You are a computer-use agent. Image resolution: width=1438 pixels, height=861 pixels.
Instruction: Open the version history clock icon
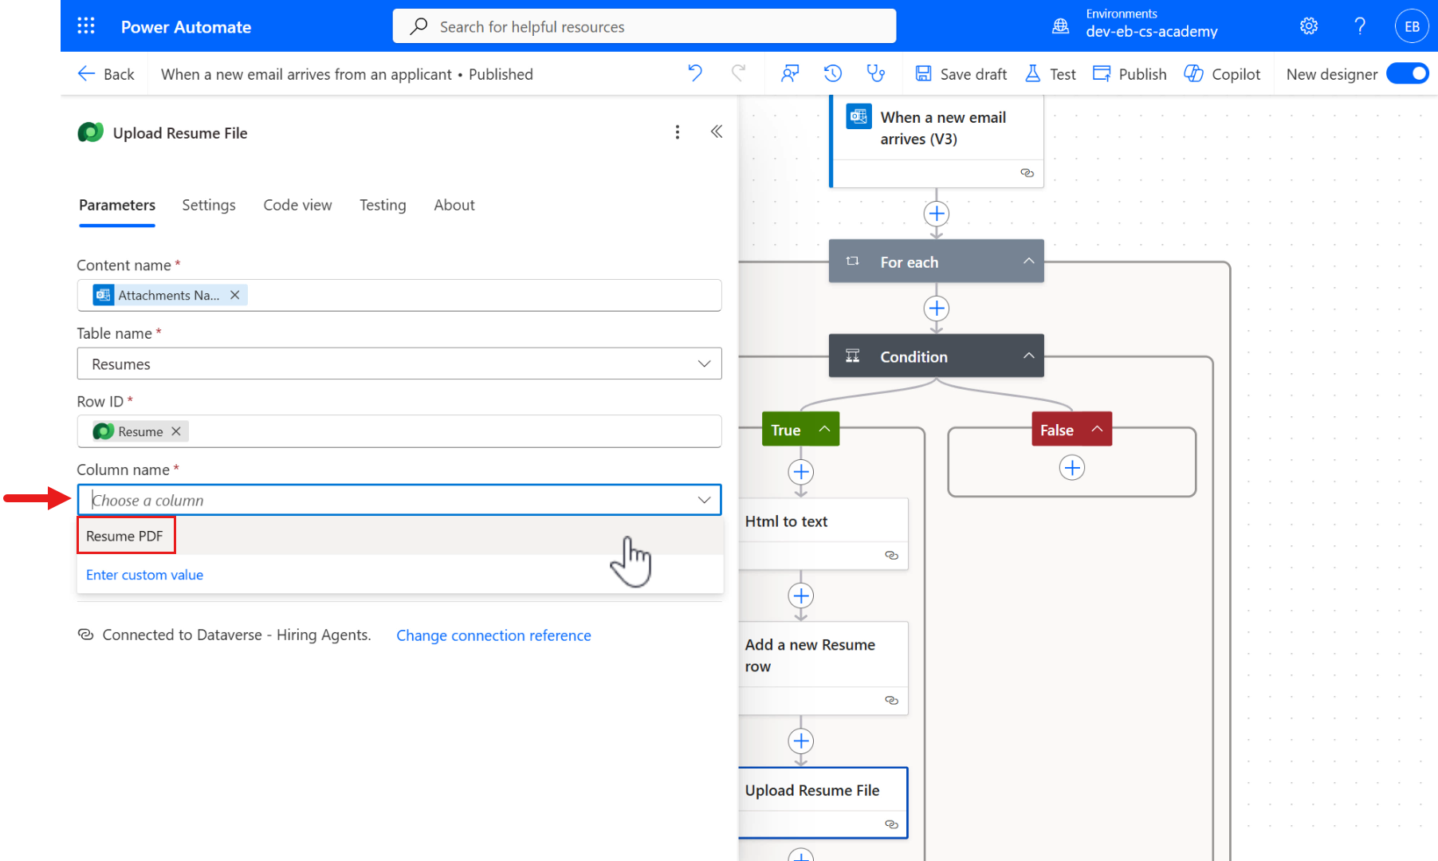[x=832, y=73]
